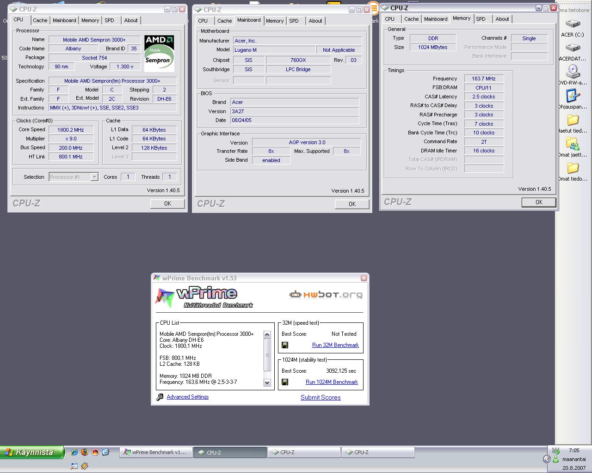Click the BIOS Version 3A27 field
592x473 pixels.
295,111
